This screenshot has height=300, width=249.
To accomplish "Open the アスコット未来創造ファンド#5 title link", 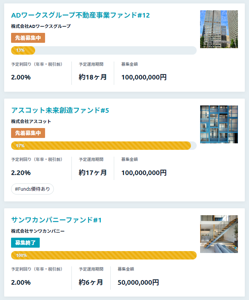I will pyautogui.click(x=60, y=110).
